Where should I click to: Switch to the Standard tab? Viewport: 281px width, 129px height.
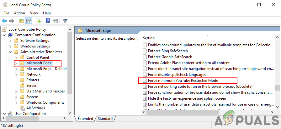[105, 119]
